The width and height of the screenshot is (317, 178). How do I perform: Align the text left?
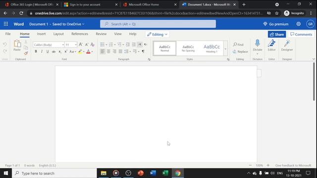coord(103,51)
